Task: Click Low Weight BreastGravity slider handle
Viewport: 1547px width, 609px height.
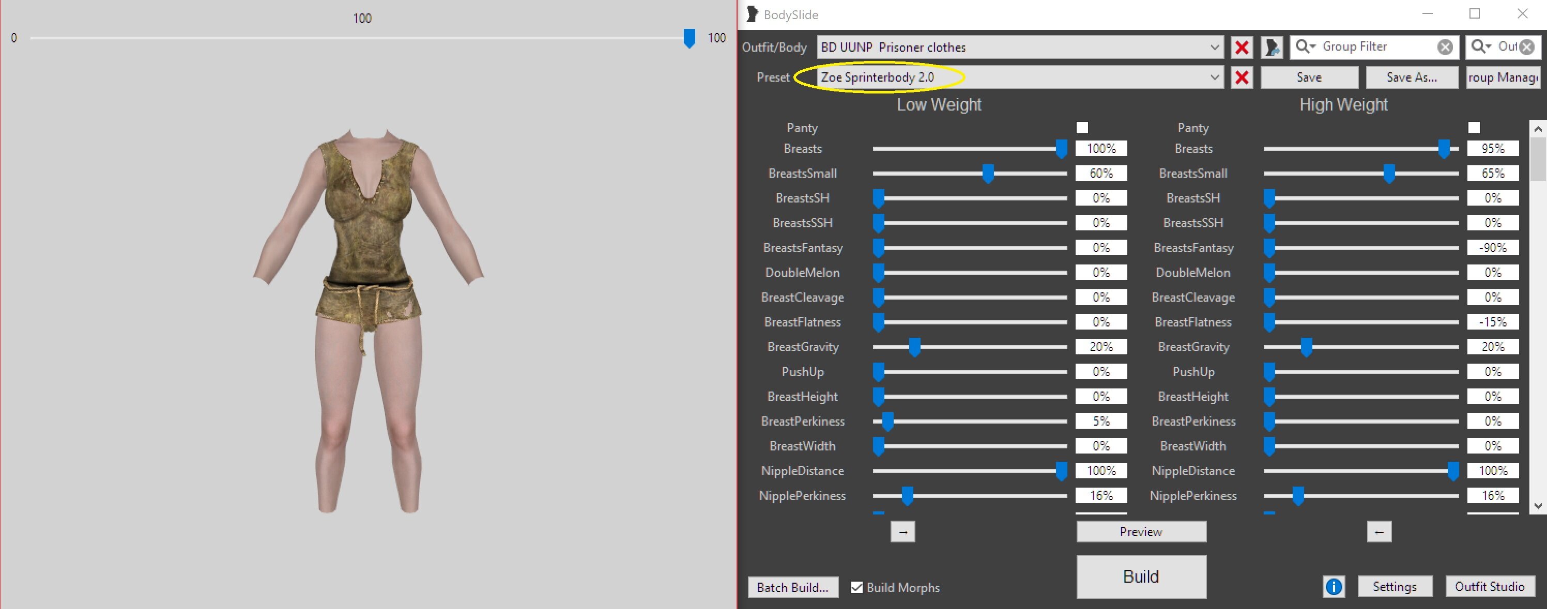Action: [x=915, y=348]
